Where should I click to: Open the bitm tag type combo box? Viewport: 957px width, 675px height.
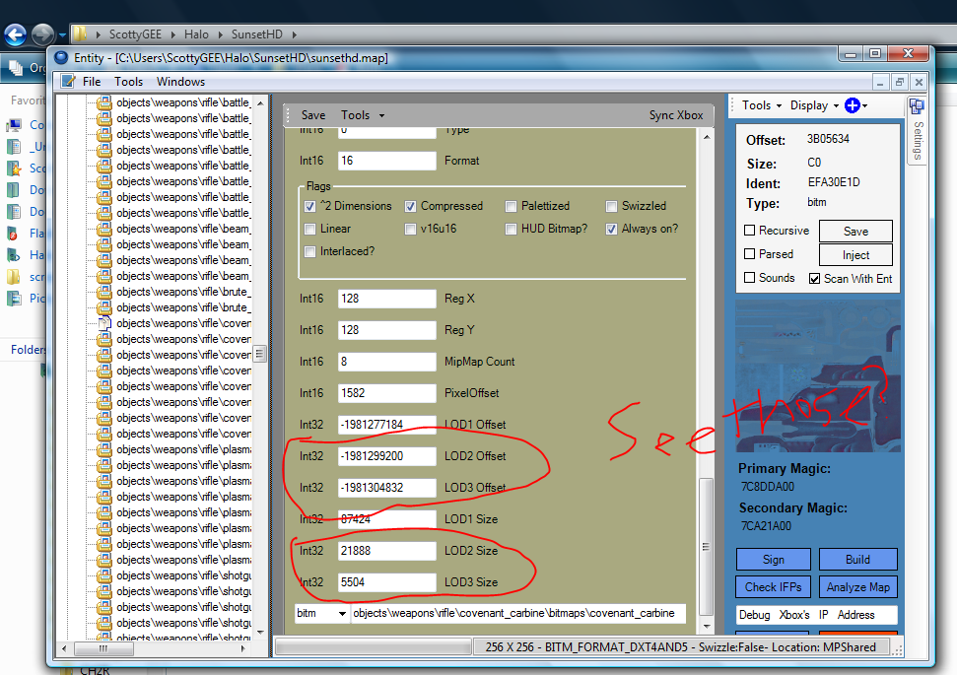point(321,613)
